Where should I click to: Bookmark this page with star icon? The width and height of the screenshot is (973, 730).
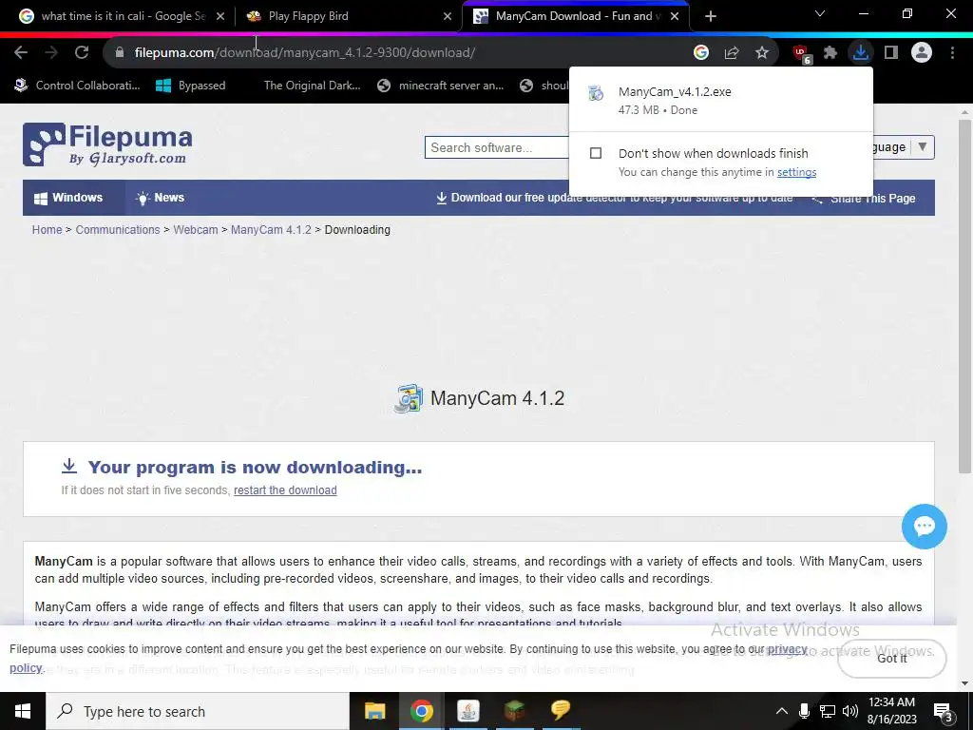click(762, 53)
